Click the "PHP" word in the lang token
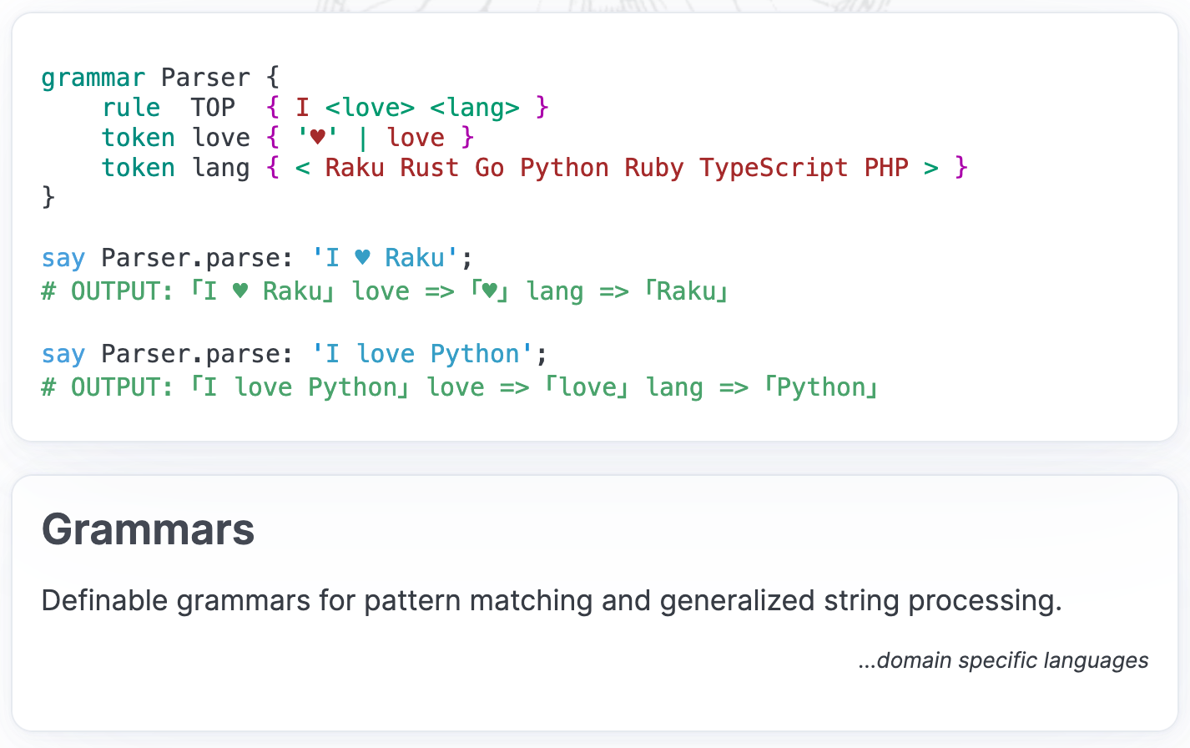Image resolution: width=1190 pixels, height=748 pixels. pyautogui.click(x=886, y=168)
